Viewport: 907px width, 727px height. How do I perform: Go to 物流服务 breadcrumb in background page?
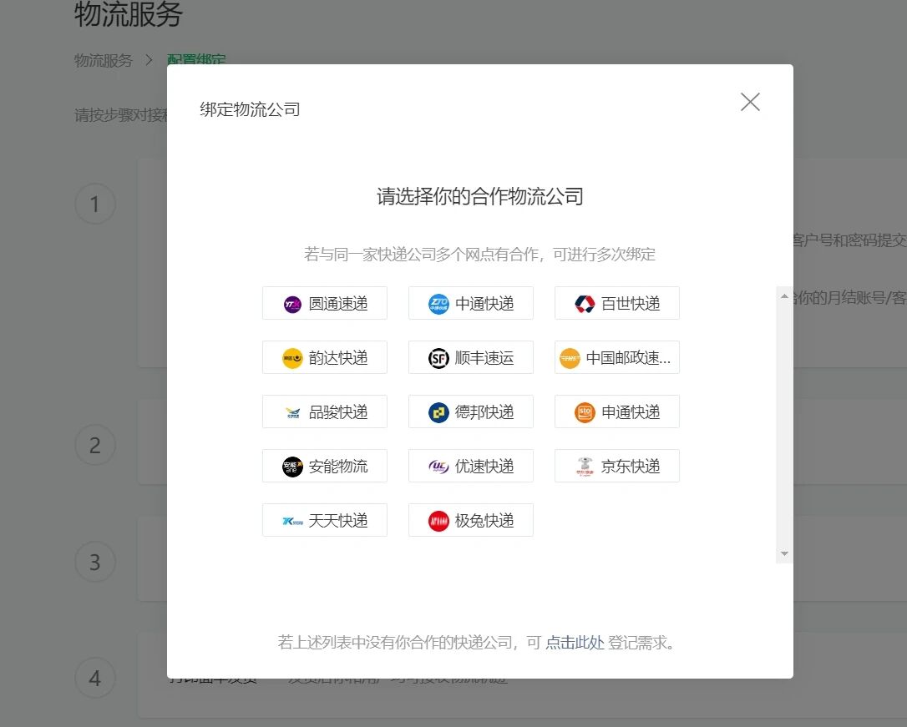tap(104, 60)
